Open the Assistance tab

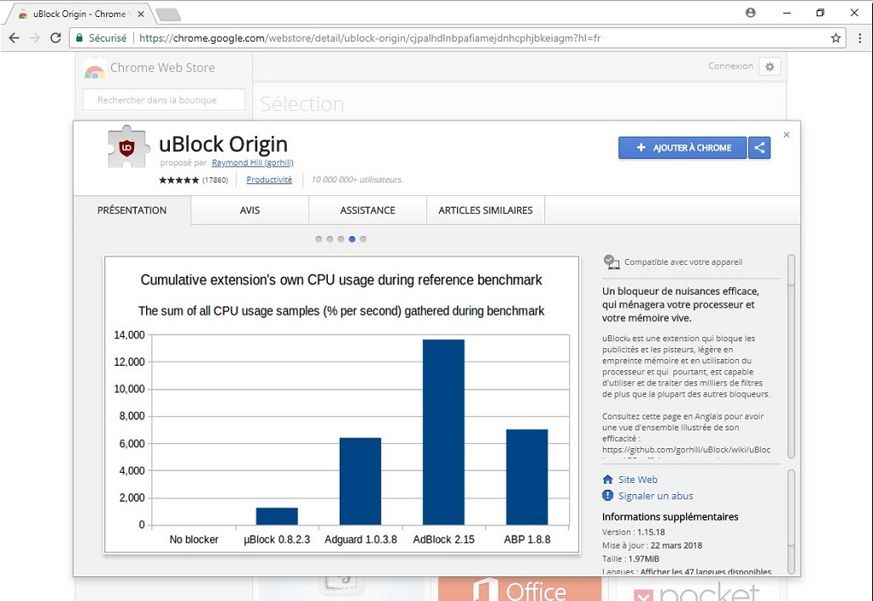[x=368, y=211]
